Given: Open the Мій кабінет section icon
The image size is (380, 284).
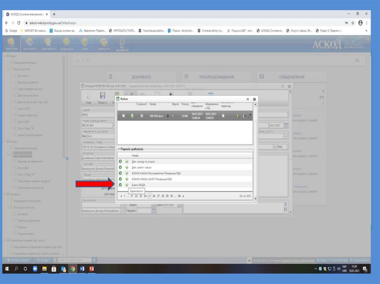Looking at the screenshot, I should click(x=30, y=44).
